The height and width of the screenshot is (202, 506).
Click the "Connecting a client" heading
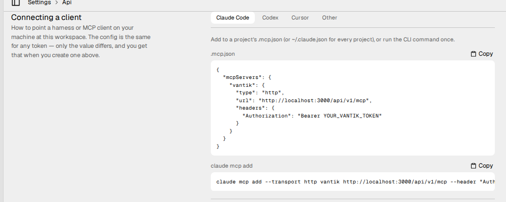coord(46,18)
